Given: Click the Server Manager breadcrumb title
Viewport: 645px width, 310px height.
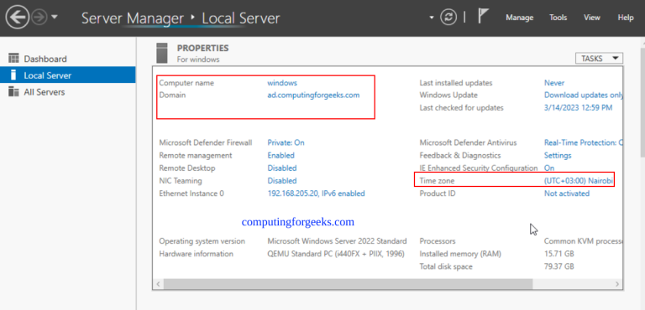Looking at the screenshot, I should coord(133,18).
